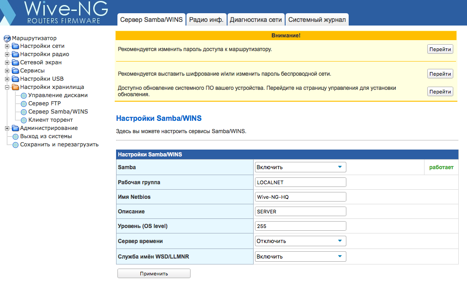Viewport: 467px width, 290px height.
Task: Click the Настройки радио tree label
Action: click(45, 54)
